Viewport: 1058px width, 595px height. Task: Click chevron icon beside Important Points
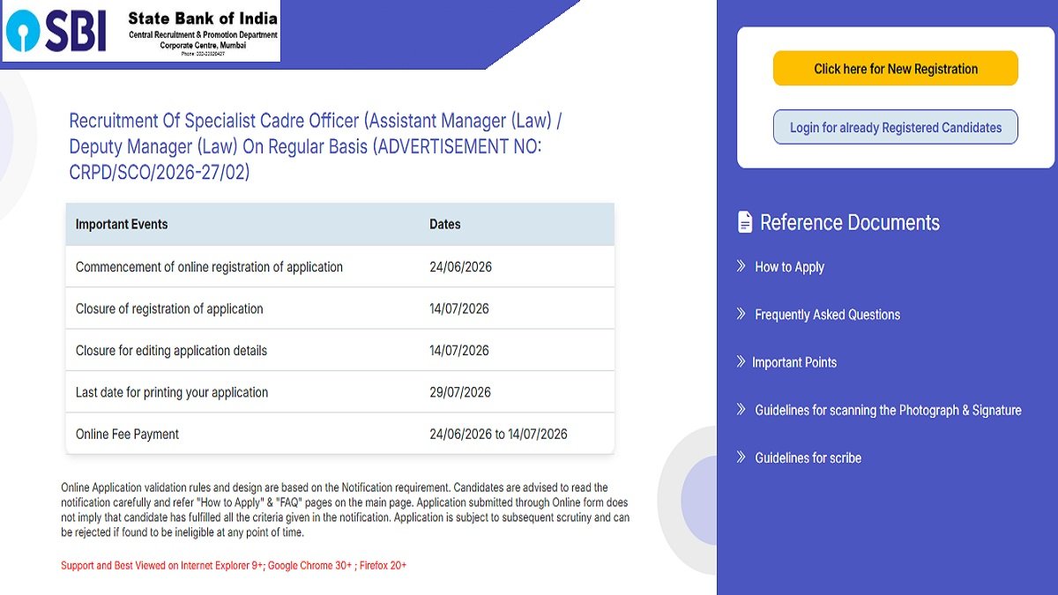(741, 361)
